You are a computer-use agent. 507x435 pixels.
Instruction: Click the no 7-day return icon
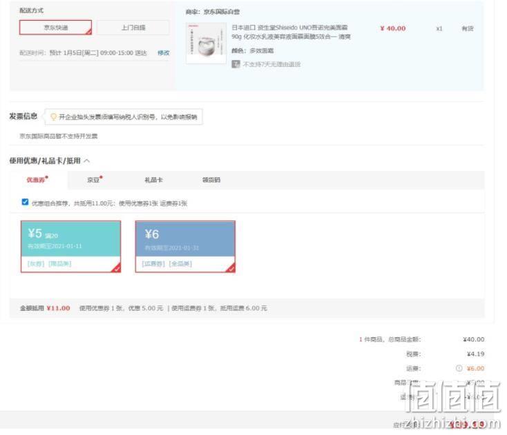pyautogui.click(x=236, y=64)
